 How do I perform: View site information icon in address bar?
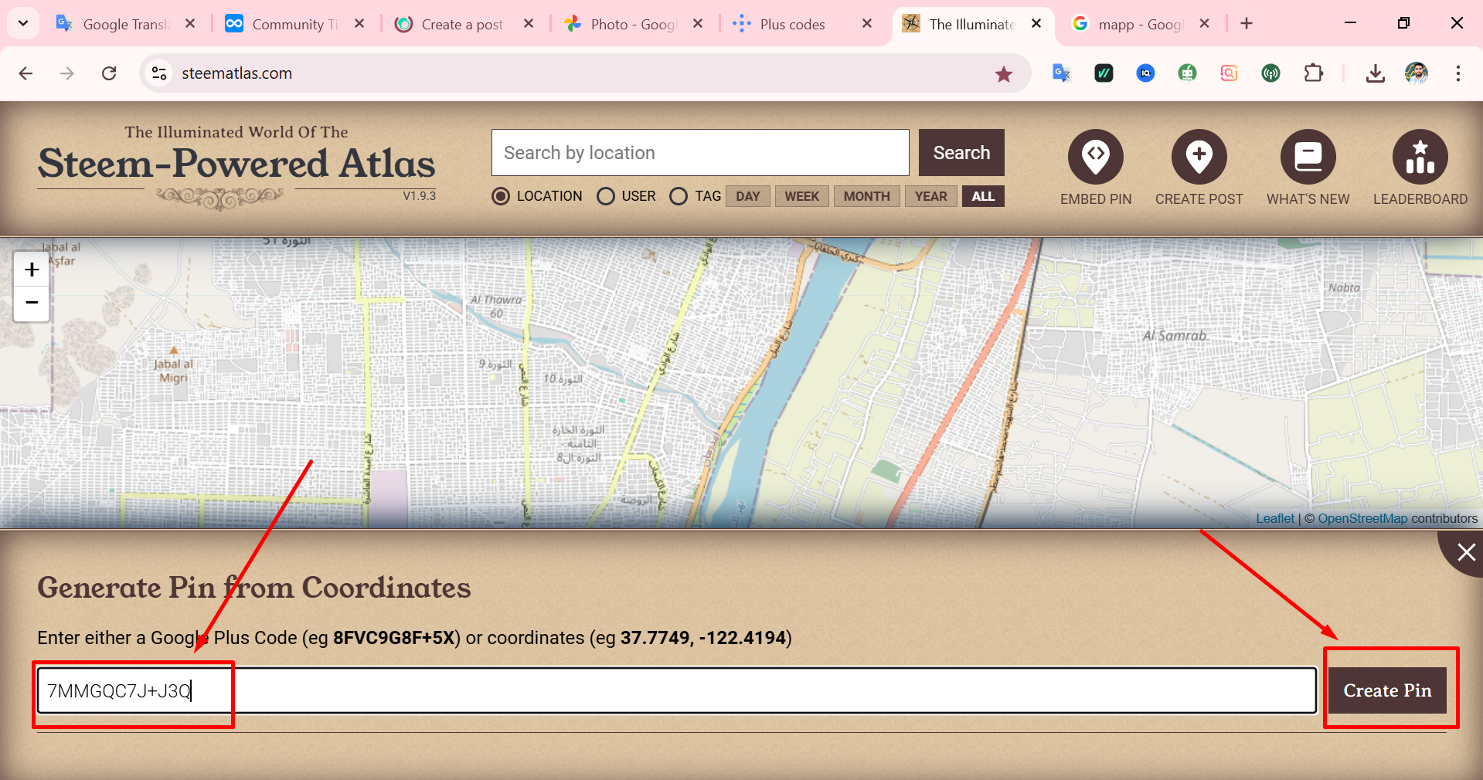click(159, 73)
